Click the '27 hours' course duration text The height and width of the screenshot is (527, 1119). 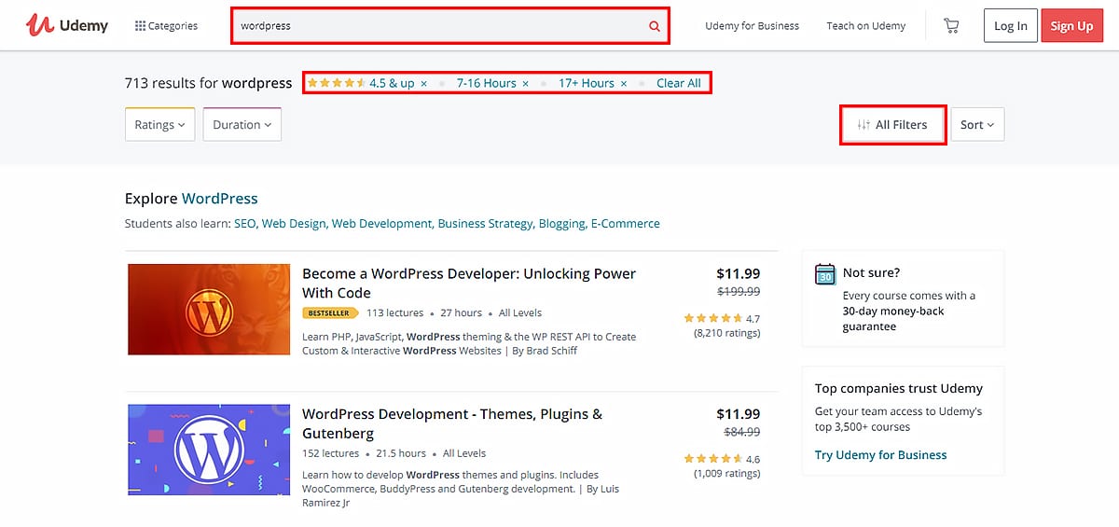(x=462, y=313)
